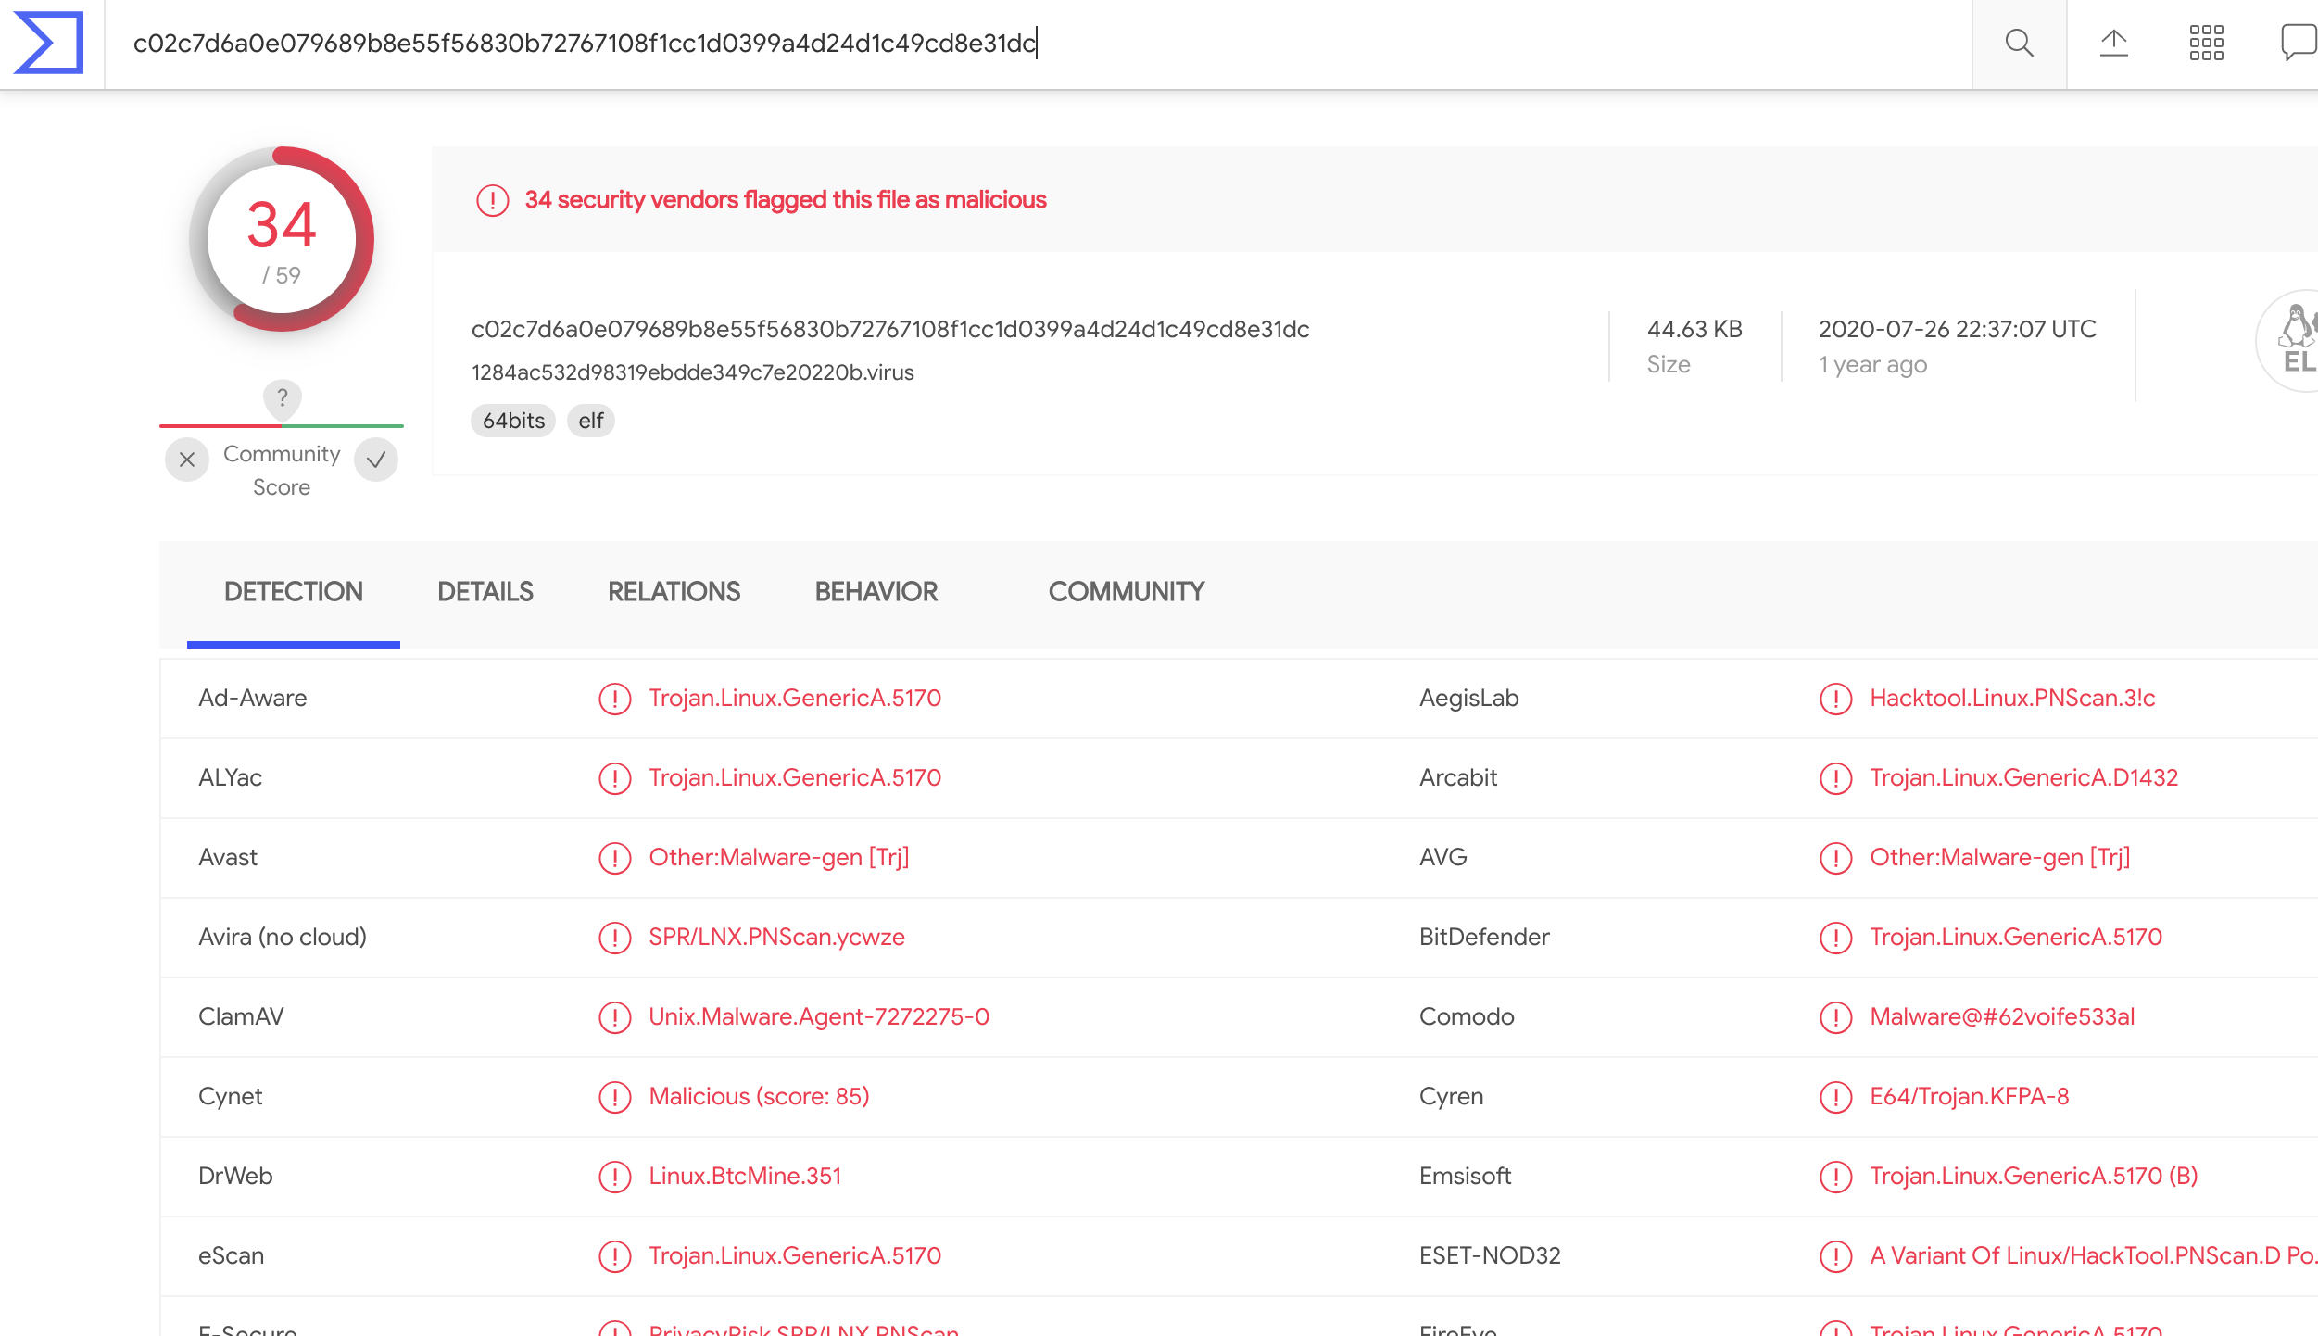Image resolution: width=2318 pixels, height=1336 pixels.
Task: Click the warning icon in eScan row
Action: click(x=614, y=1256)
